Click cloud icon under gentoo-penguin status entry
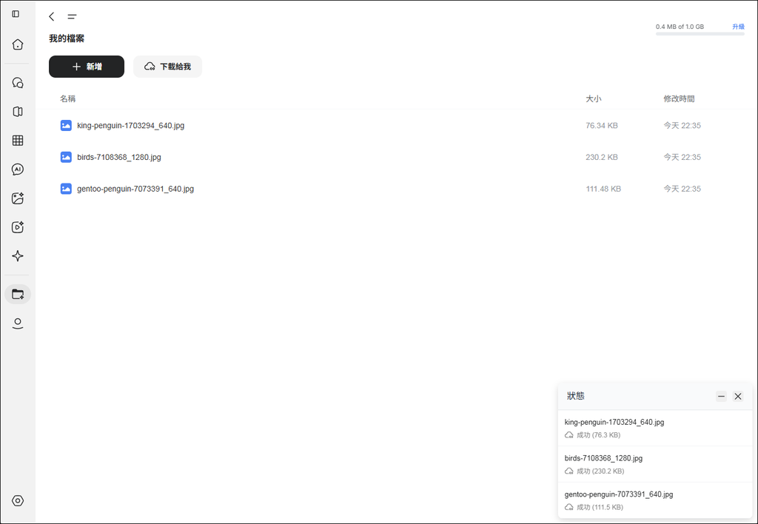The height and width of the screenshot is (524, 758). click(x=569, y=508)
